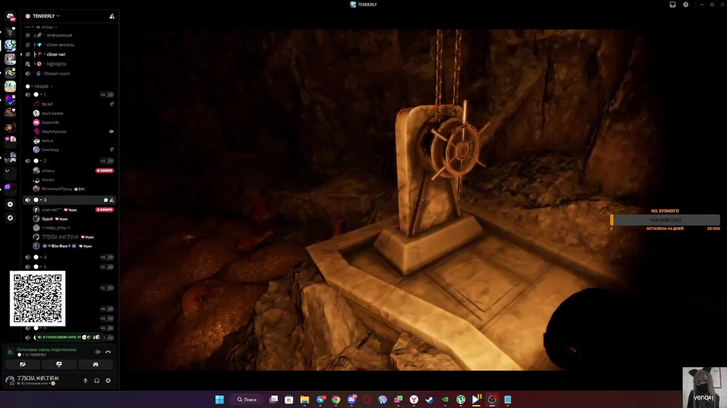Click invite icon on voice channel 3

pyautogui.click(x=112, y=200)
